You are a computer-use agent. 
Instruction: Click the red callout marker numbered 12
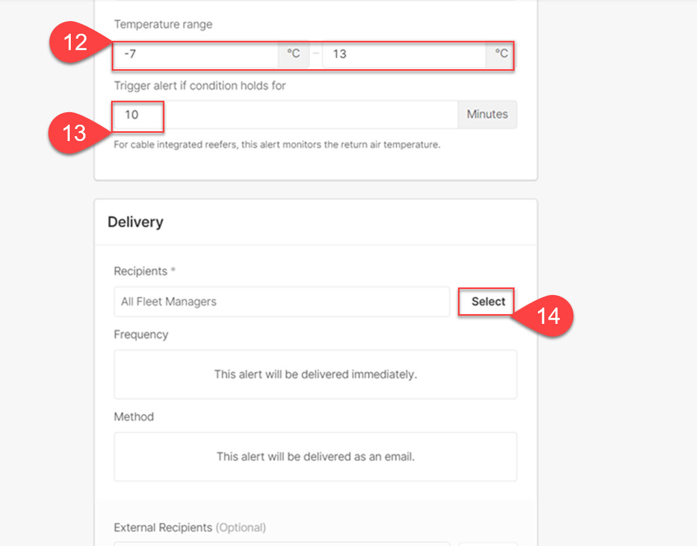pyautogui.click(x=75, y=42)
